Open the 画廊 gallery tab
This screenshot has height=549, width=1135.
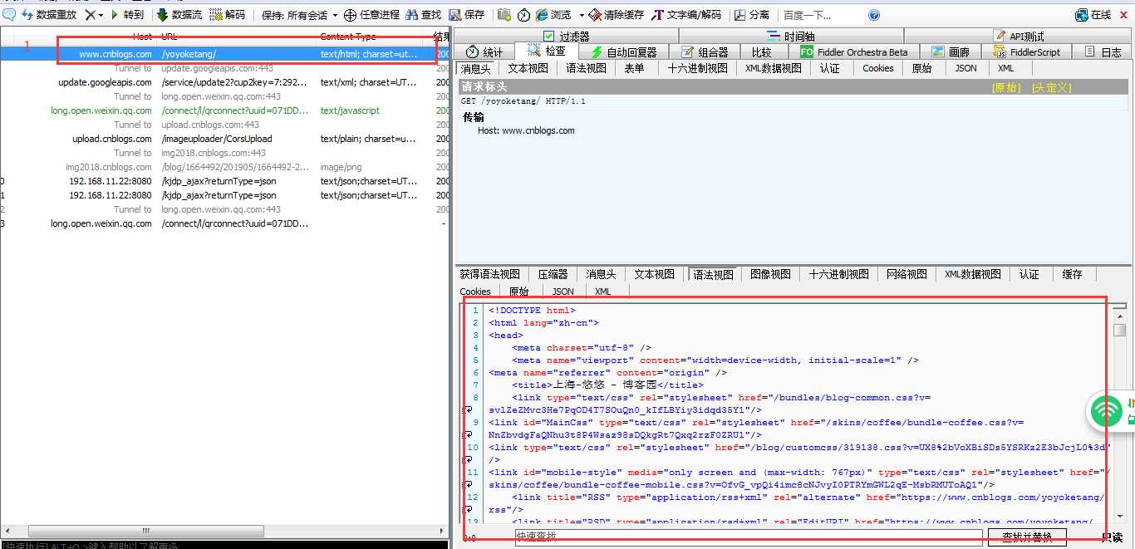[951, 51]
